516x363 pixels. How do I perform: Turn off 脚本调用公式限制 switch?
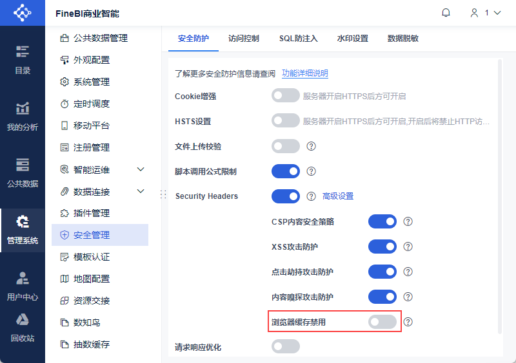[x=286, y=171]
